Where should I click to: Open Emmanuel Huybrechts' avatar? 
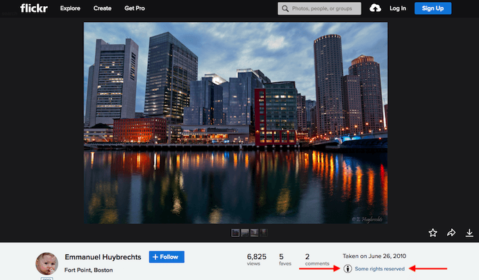[47, 263]
